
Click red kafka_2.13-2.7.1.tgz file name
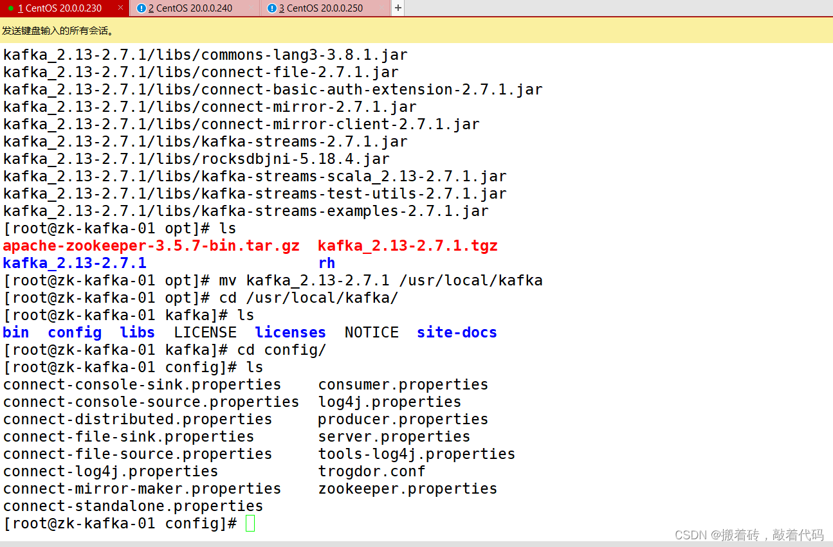408,246
